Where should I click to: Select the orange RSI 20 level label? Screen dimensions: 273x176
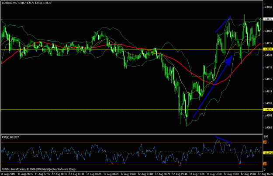265,164
